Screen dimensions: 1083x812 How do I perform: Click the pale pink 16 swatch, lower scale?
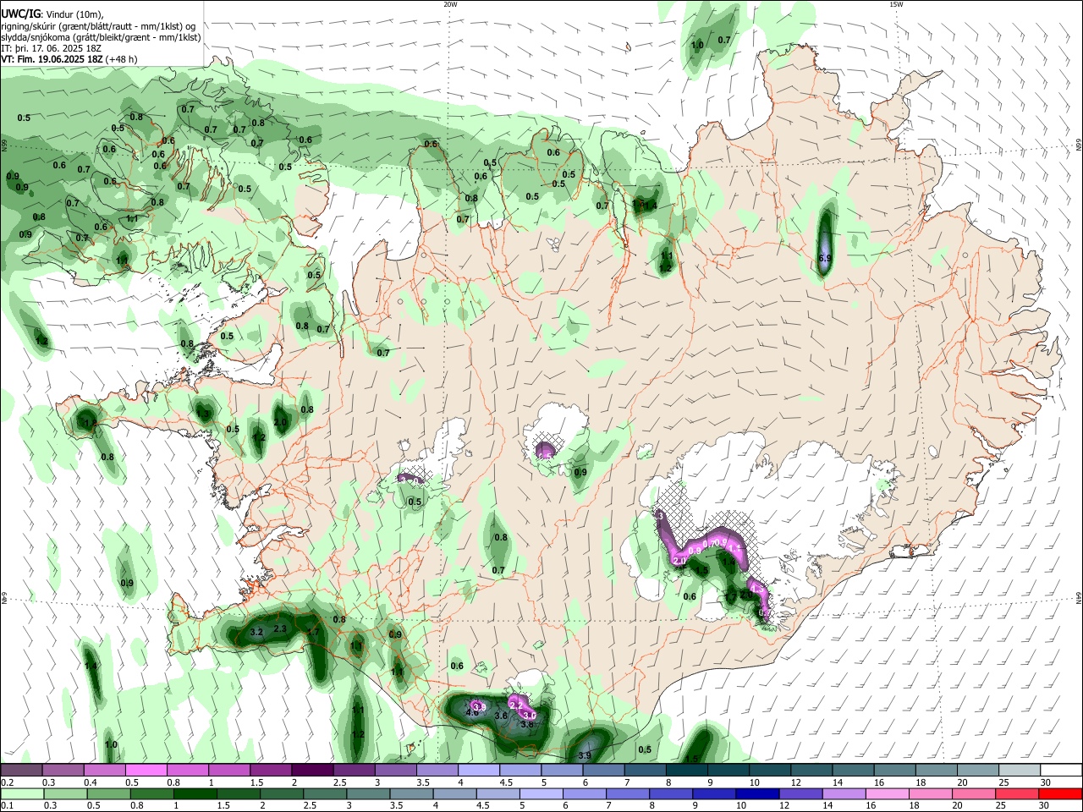coord(888,793)
